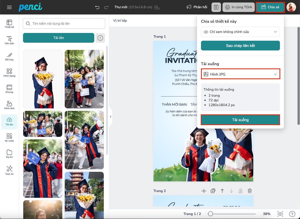Click the upload search input field
This screenshot has width=300, height=219.
(x=64, y=24)
